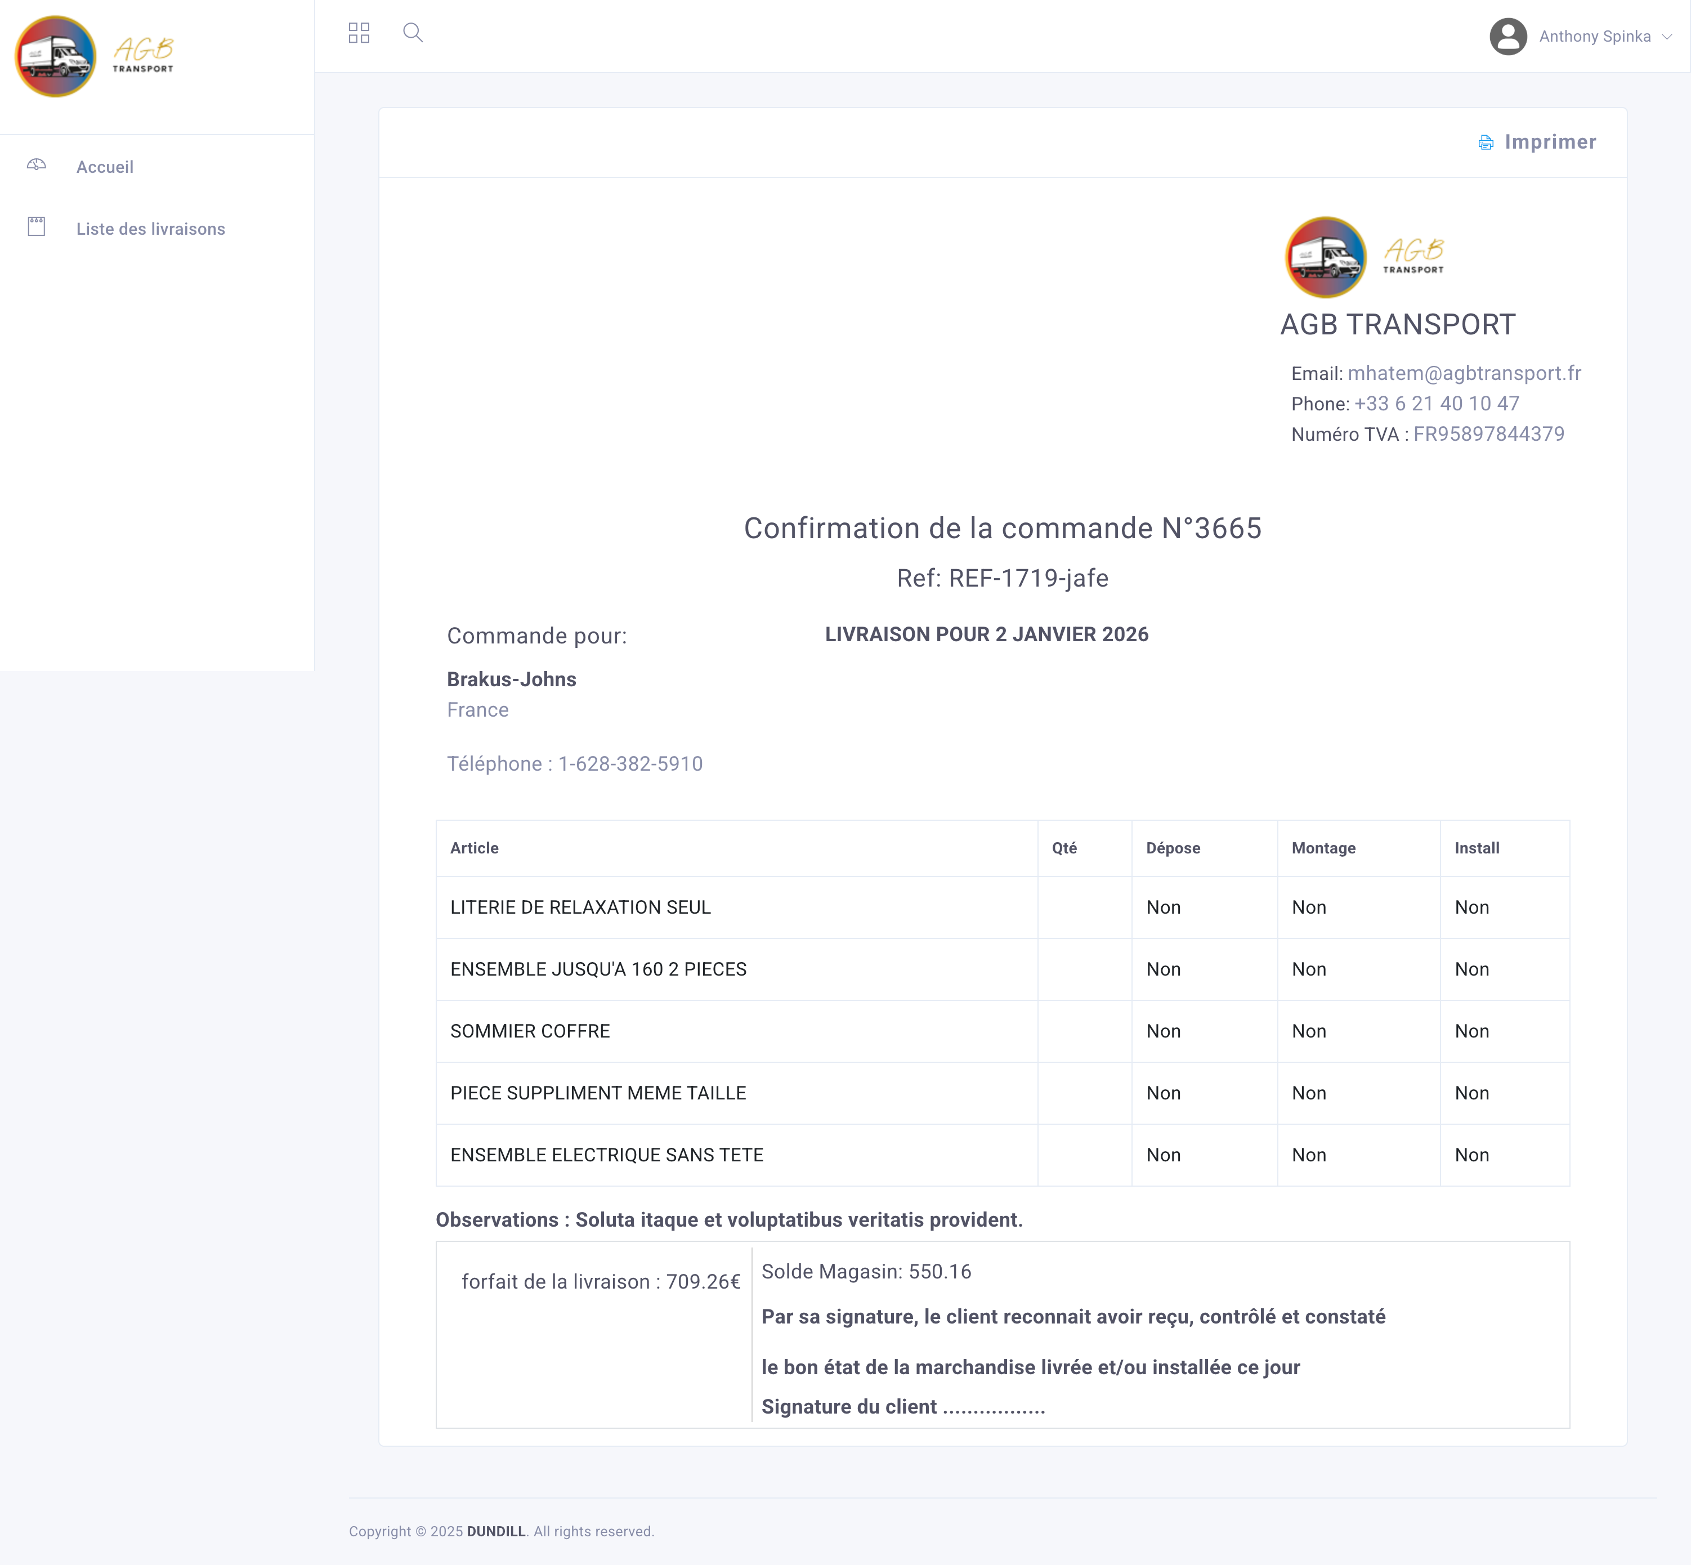Click the DUNDILL footer text
The image size is (1691, 1565).
tap(496, 1531)
